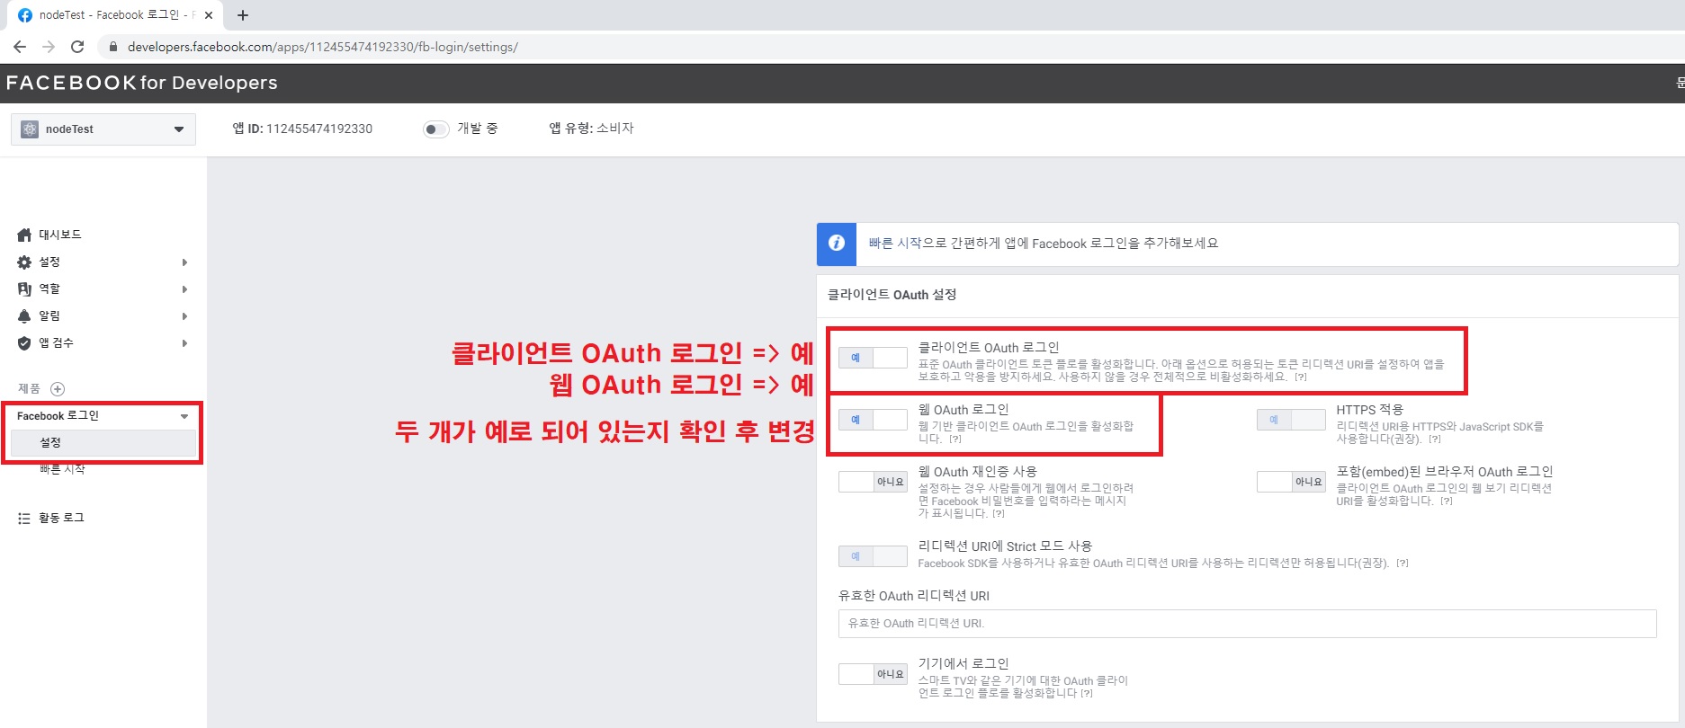
Task: Click the lock icon in address bar
Action: (x=112, y=47)
